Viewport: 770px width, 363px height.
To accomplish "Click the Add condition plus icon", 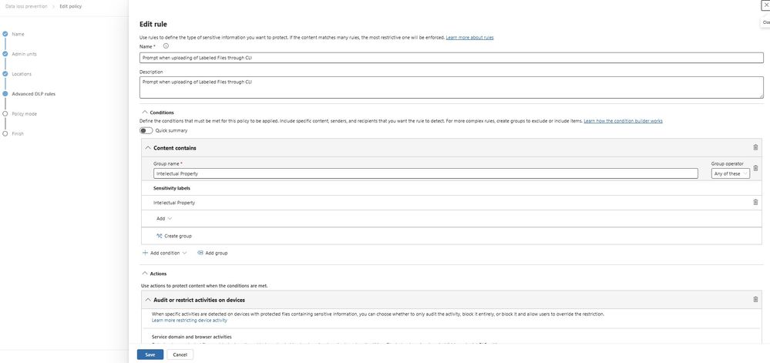I will [145, 253].
